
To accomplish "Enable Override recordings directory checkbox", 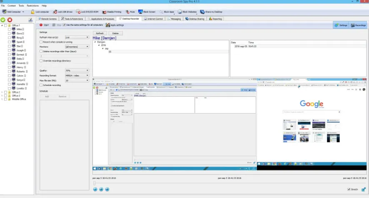I will [x=41, y=61].
